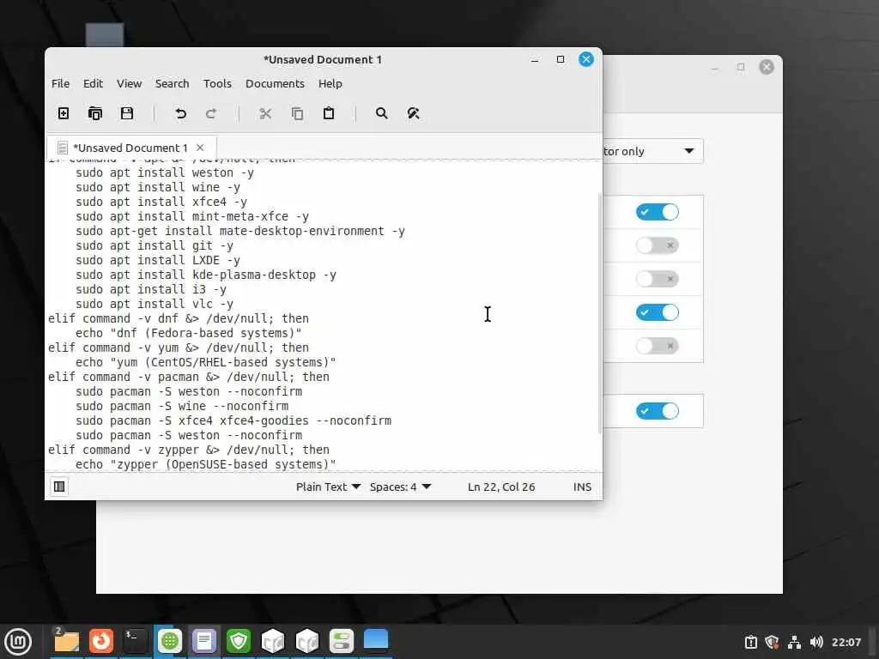This screenshot has height=659, width=879.
Task: Toggle the side pane icon in status bar
Action: [59, 487]
